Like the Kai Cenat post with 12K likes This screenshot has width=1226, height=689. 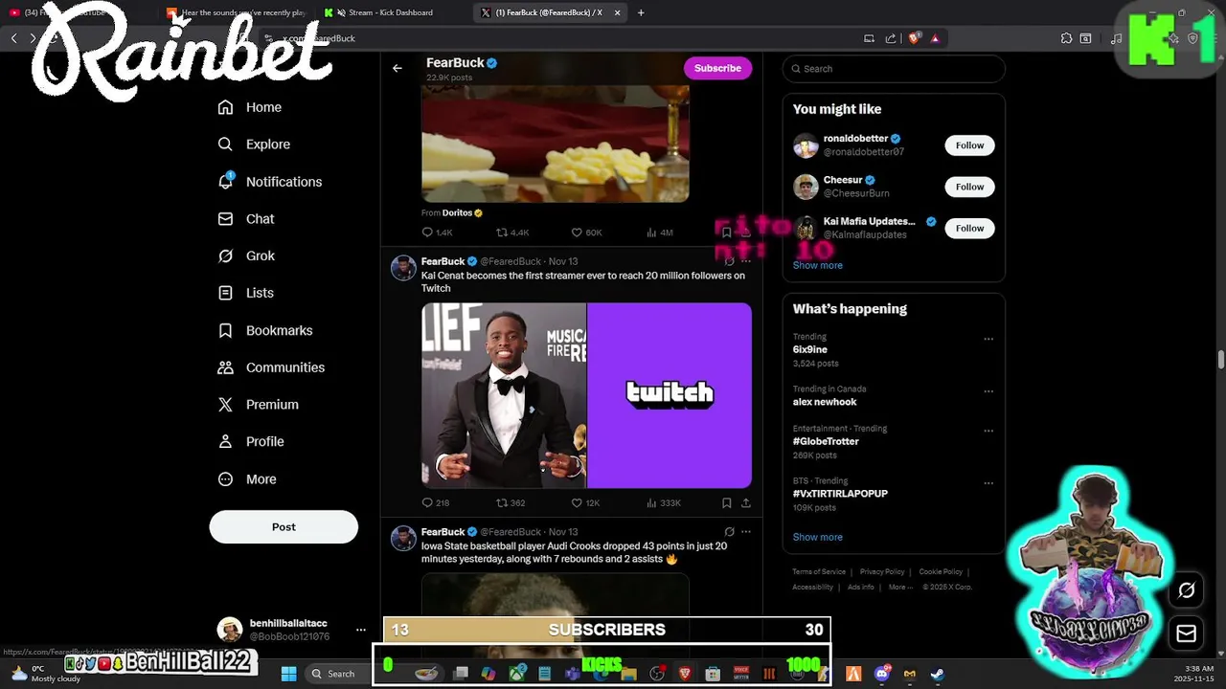pyautogui.click(x=585, y=502)
